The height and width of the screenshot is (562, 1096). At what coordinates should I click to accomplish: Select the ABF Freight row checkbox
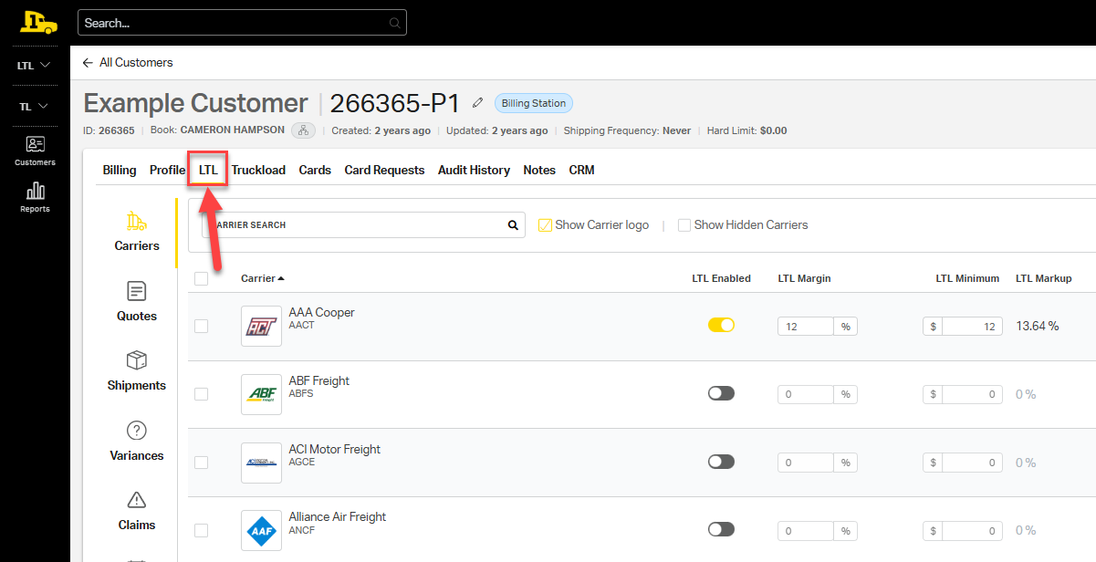(x=202, y=394)
